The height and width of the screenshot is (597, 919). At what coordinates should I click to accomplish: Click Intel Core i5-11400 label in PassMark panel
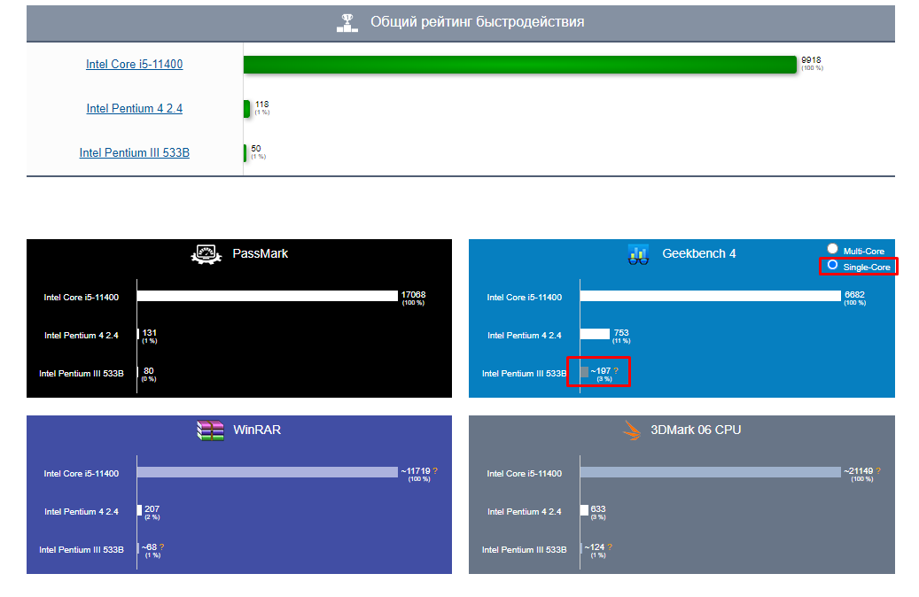click(x=82, y=298)
